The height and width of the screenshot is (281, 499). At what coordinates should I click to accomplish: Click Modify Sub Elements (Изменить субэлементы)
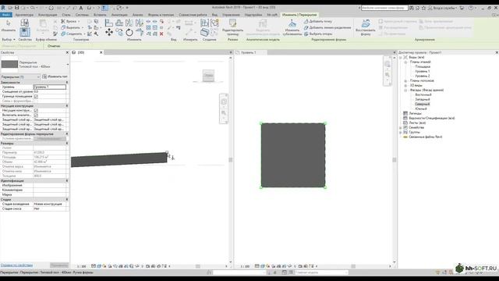click(292, 27)
